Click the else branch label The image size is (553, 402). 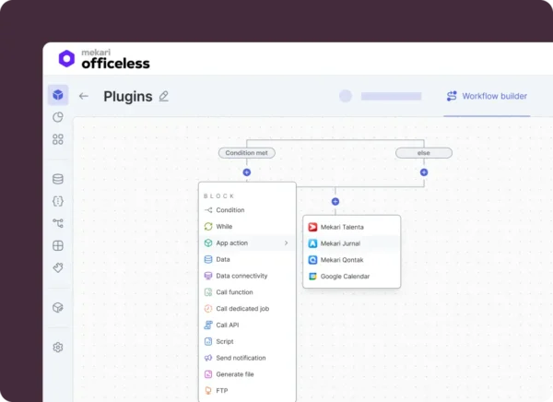[424, 153]
